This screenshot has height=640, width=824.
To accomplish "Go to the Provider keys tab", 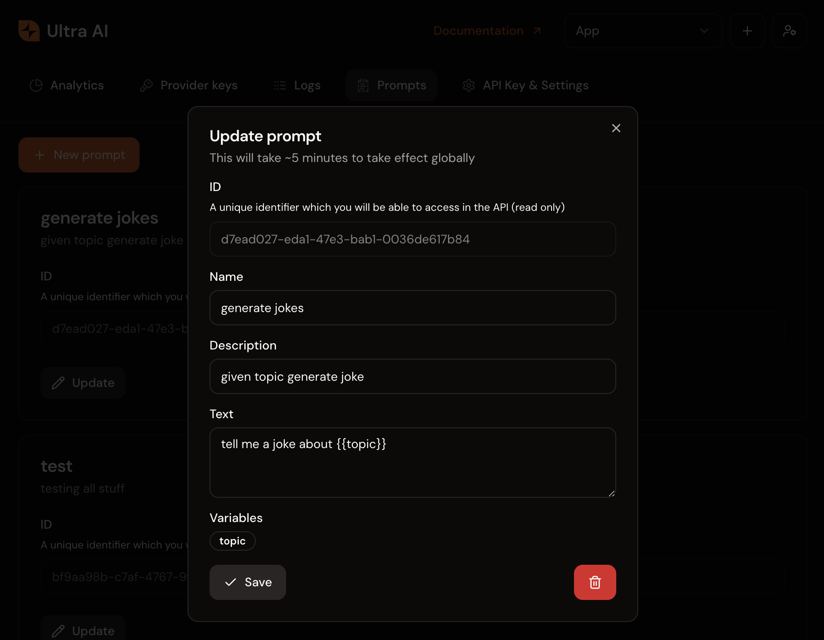I will coord(189,85).
